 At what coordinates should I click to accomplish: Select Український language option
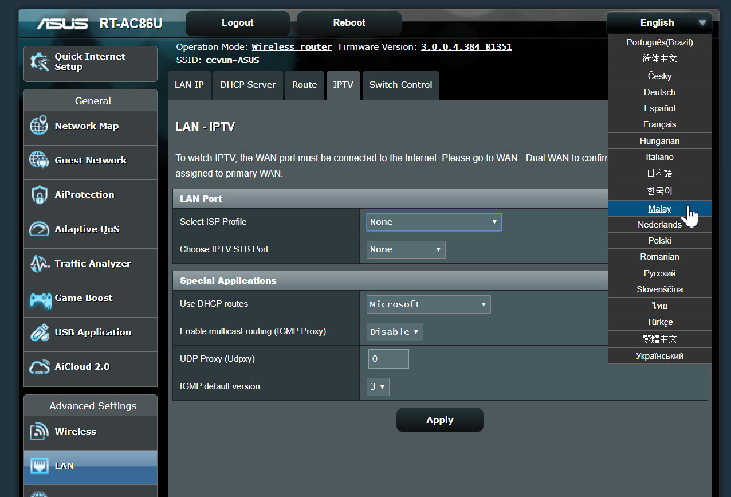pyautogui.click(x=659, y=356)
